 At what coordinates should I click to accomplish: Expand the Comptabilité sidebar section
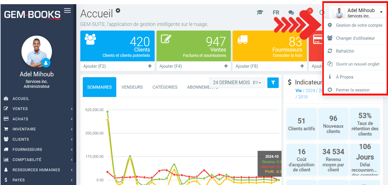pyautogui.click(x=27, y=160)
